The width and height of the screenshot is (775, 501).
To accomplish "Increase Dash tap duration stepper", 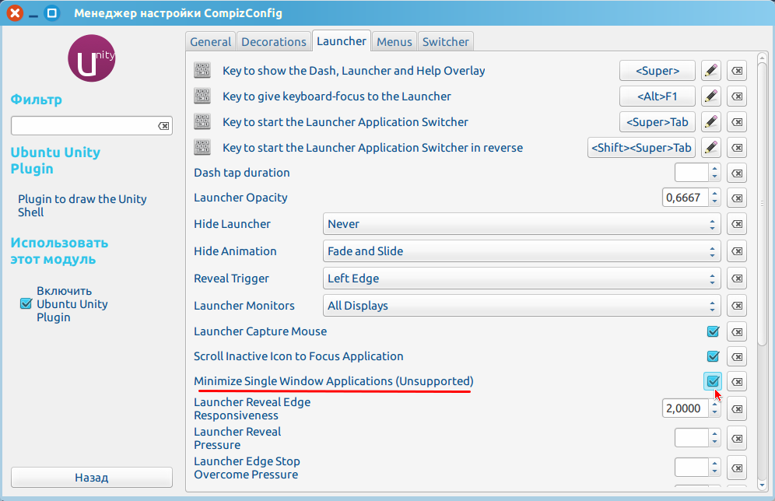I will point(715,169).
